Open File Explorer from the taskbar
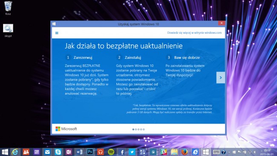Screen dimensions: 277x156 tap(174, 152)
